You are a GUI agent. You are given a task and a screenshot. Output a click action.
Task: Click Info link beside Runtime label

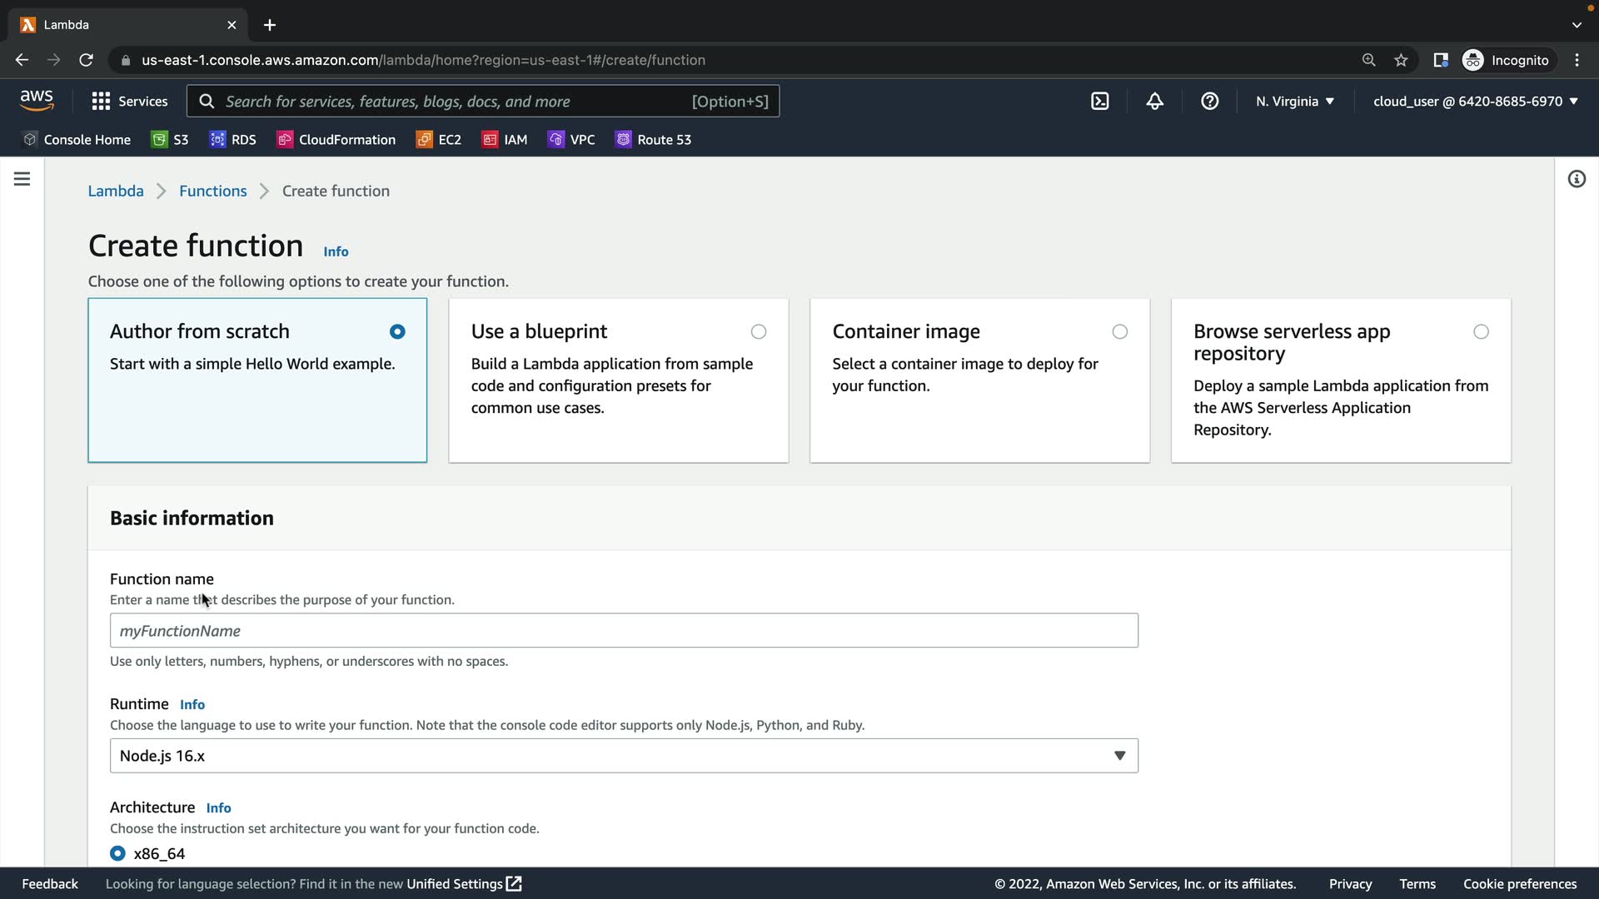pos(192,705)
